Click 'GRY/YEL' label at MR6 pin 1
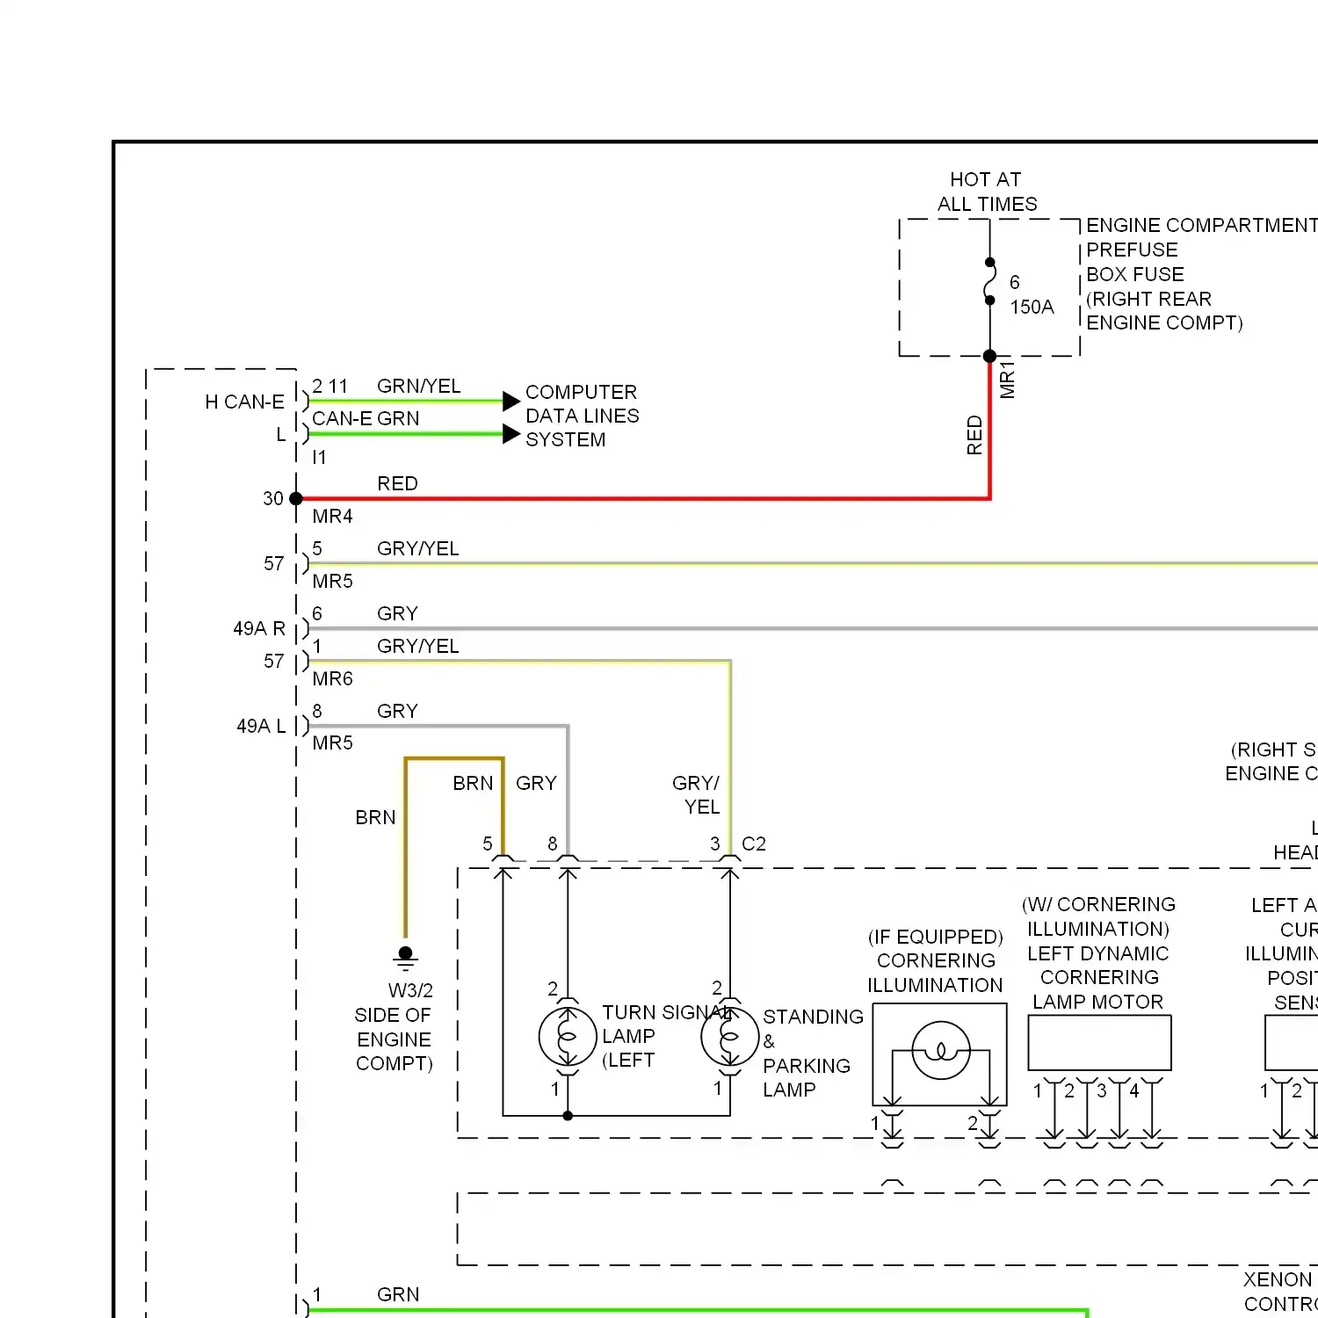Image resolution: width=1318 pixels, height=1318 pixels. point(418,646)
